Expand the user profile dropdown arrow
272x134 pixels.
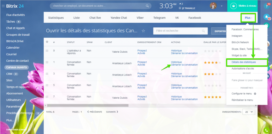222,6
